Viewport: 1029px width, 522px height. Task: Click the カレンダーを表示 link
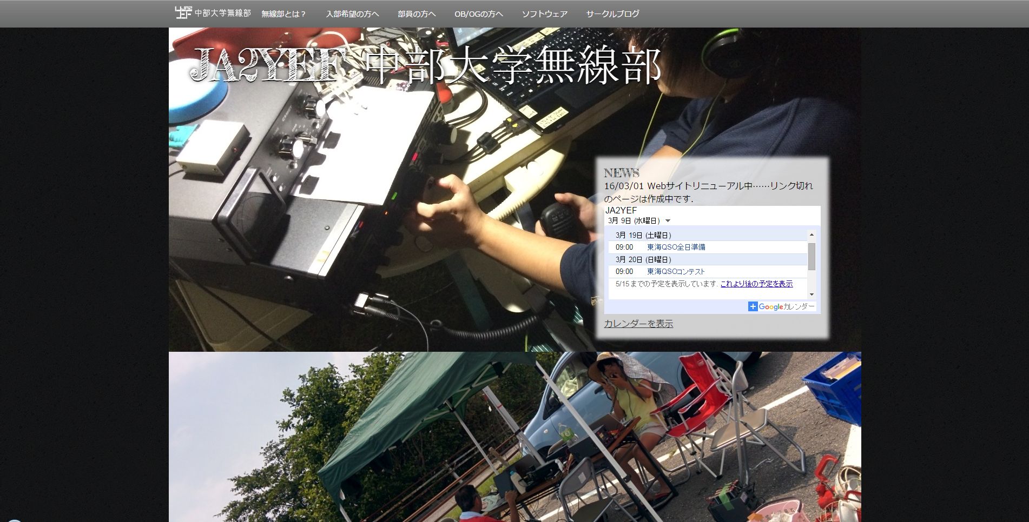638,324
